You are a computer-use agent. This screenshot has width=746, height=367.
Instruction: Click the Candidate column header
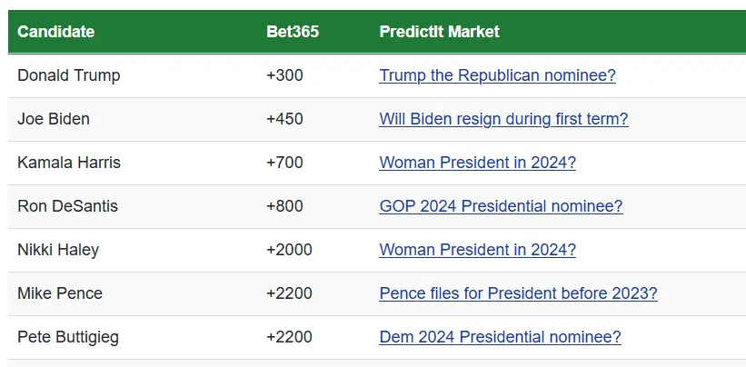pos(55,32)
